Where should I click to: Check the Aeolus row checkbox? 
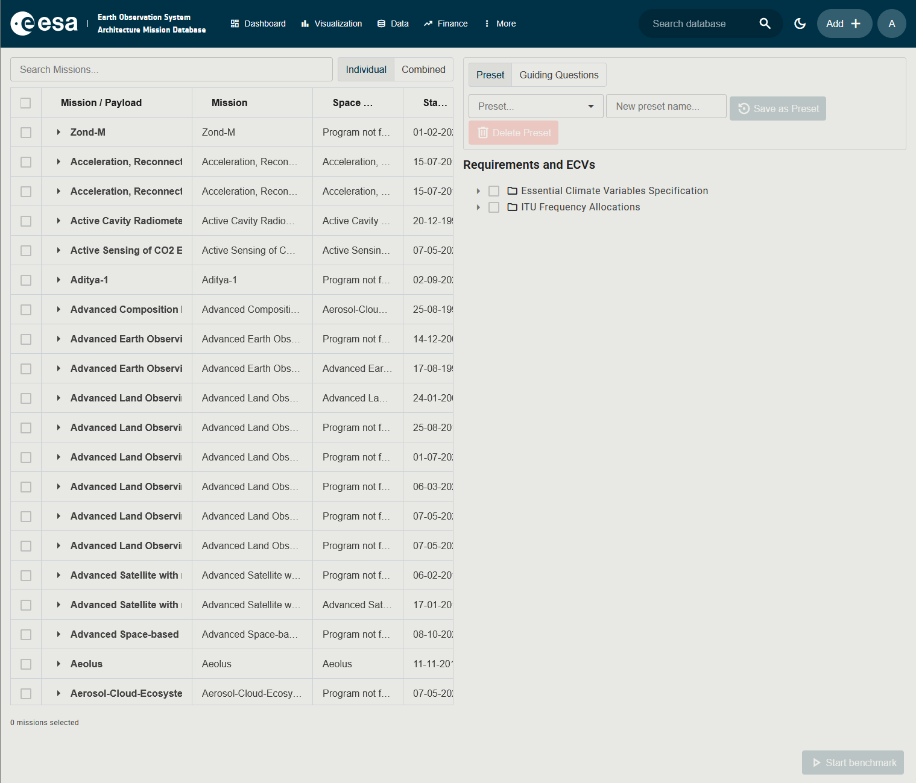[x=26, y=664]
